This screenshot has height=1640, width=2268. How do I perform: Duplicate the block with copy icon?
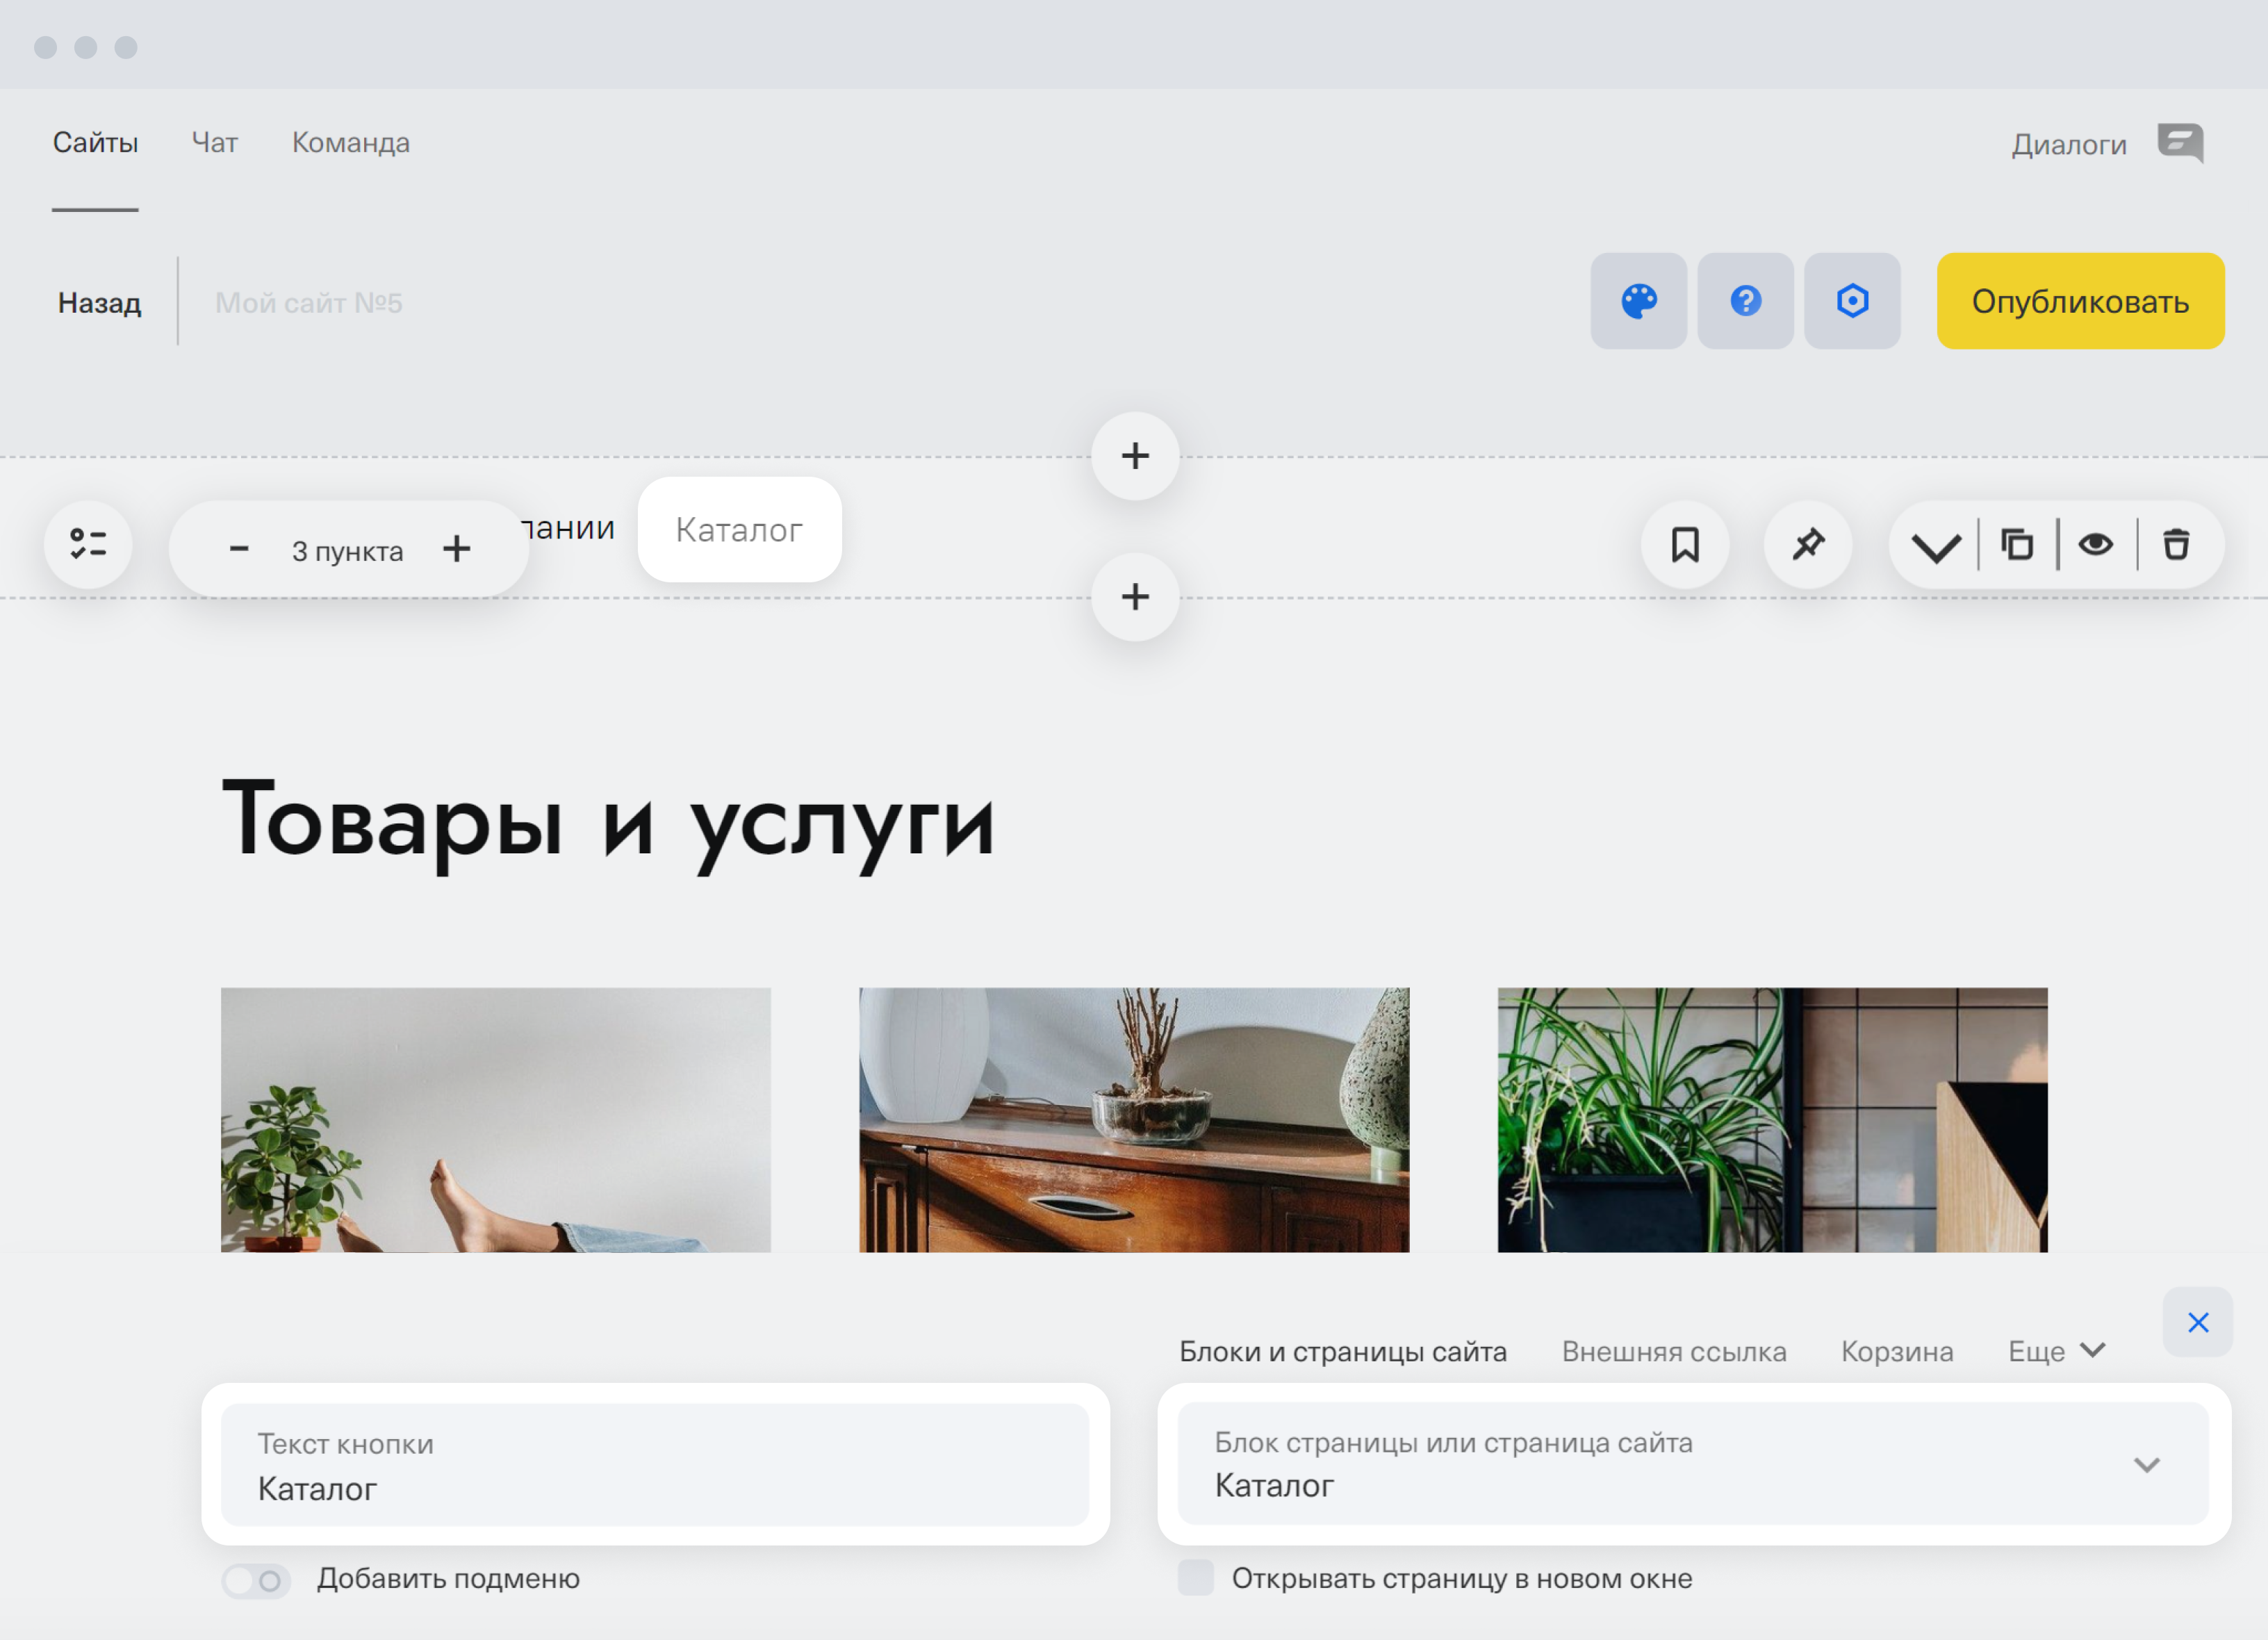click(2016, 545)
